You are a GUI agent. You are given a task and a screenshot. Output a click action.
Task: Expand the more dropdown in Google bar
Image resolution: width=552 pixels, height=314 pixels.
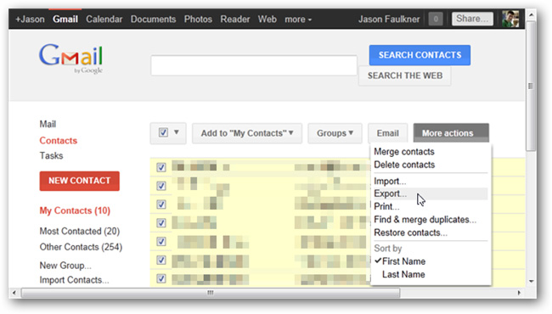(x=298, y=20)
